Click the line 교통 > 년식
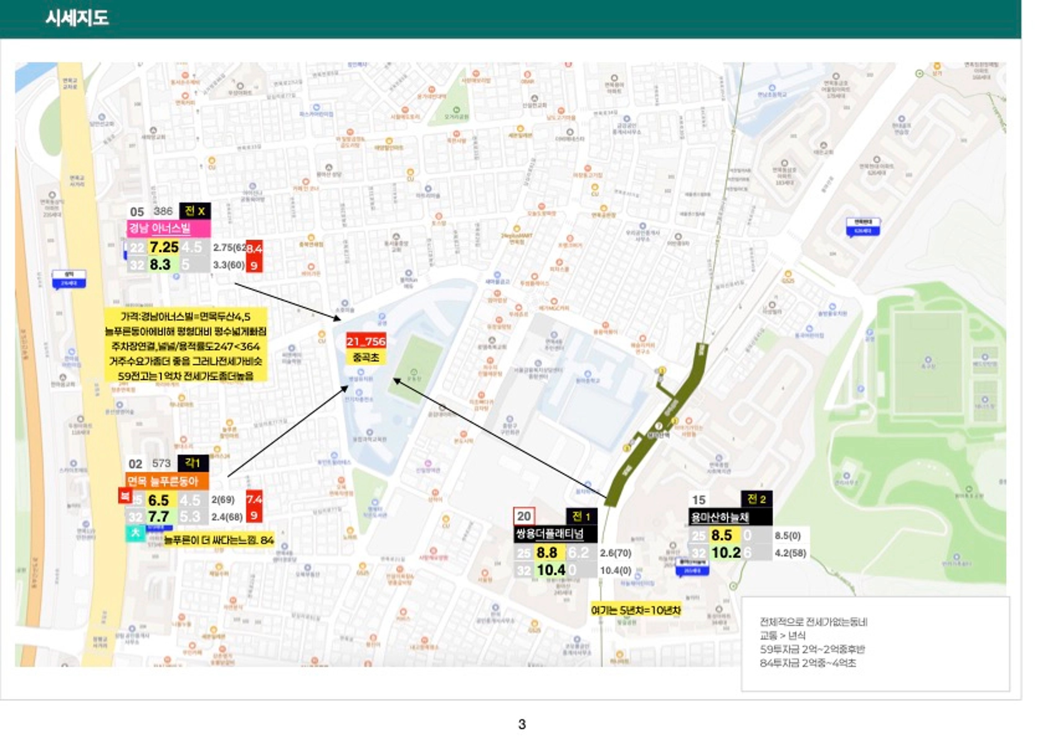The height and width of the screenshot is (739, 1046). (x=782, y=636)
